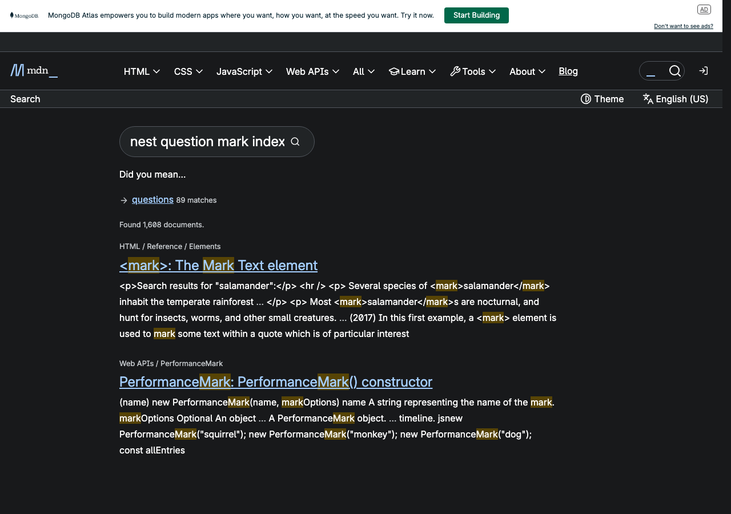Click the AD badge in the banner
The image size is (731, 514).
tap(704, 9)
